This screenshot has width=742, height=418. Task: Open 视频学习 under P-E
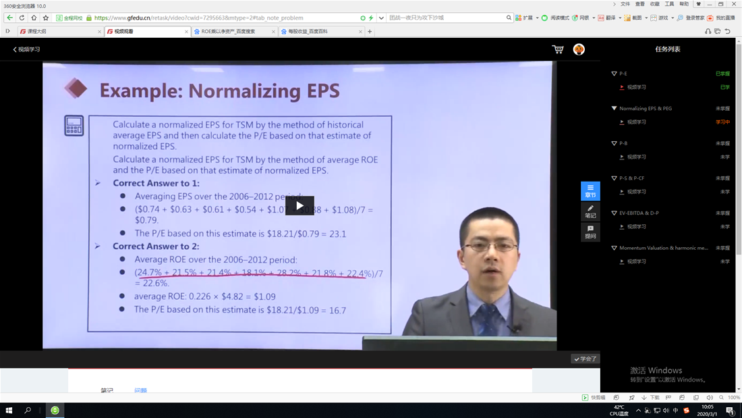click(x=637, y=87)
